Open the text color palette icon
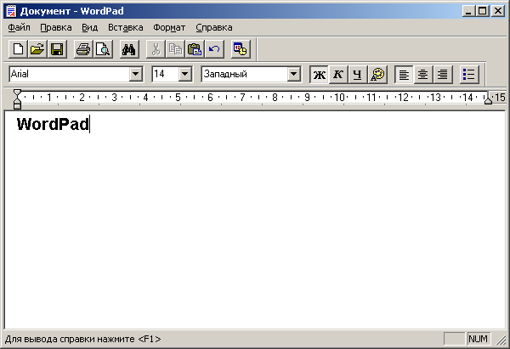 (377, 75)
